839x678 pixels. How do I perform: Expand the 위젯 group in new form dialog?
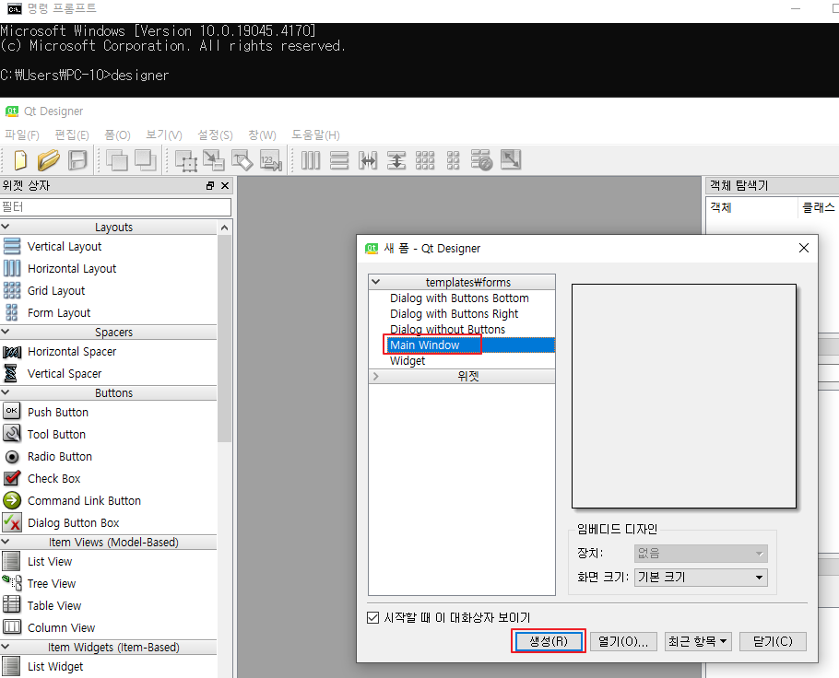pyautogui.click(x=376, y=377)
